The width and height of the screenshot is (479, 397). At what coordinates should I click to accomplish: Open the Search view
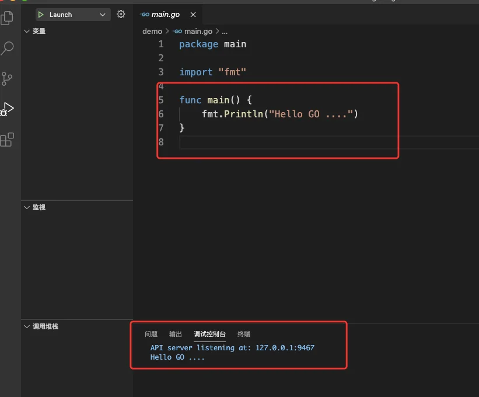point(7,48)
